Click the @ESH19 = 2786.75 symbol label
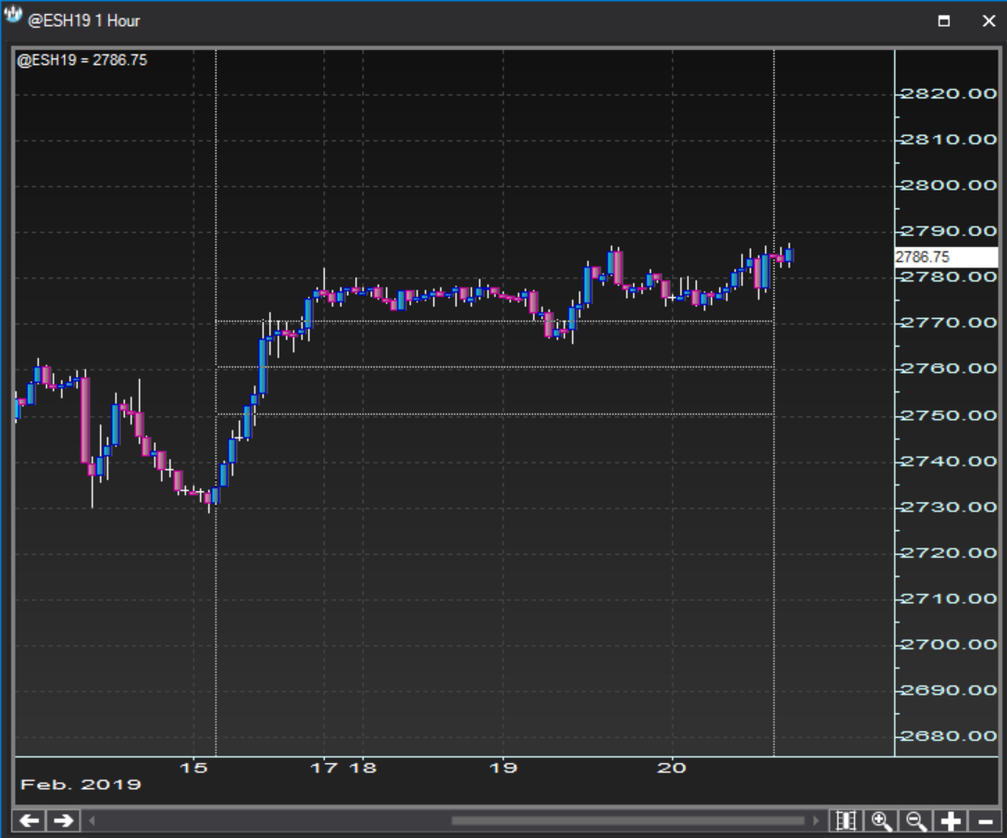The width and height of the screenshot is (1007, 838). [x=82, y=60]
